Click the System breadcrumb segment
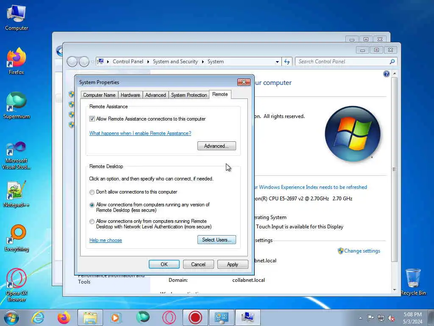The height and width of the screenshot is (326, 434). pyautogui.click(x=216, y=62)
